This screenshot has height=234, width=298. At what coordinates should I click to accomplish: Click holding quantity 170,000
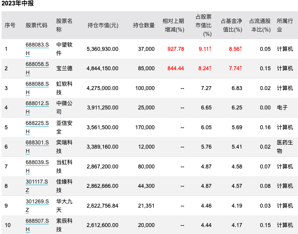pos(145,127)
